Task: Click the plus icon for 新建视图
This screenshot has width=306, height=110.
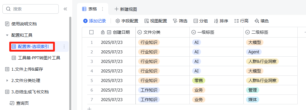Action: tap(117, 9)
